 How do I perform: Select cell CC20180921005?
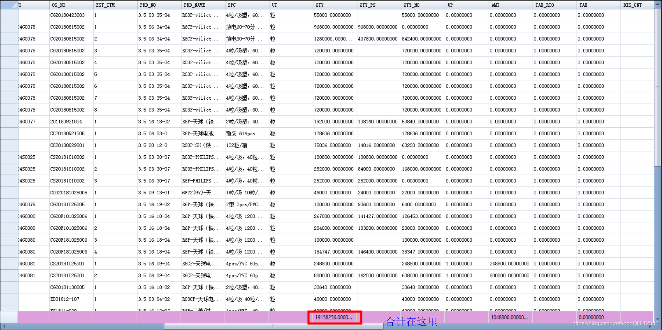tap(71, 134)
